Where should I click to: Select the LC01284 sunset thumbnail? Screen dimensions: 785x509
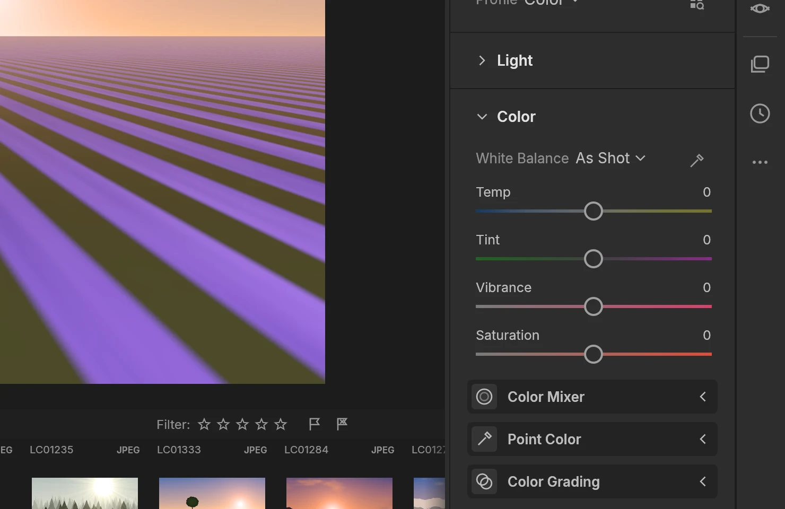[x=339, y=493]
